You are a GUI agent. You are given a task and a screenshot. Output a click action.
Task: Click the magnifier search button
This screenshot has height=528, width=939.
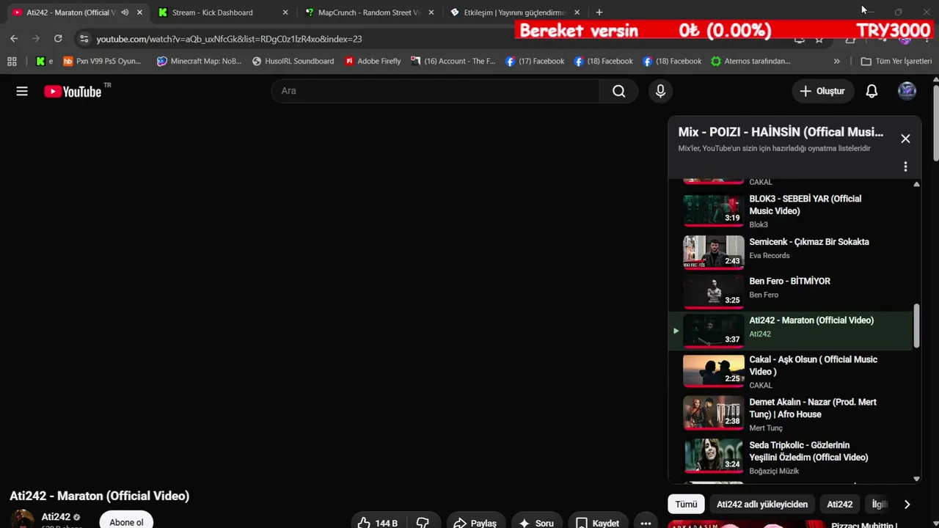pyautogui.click(x=619, y=91)
